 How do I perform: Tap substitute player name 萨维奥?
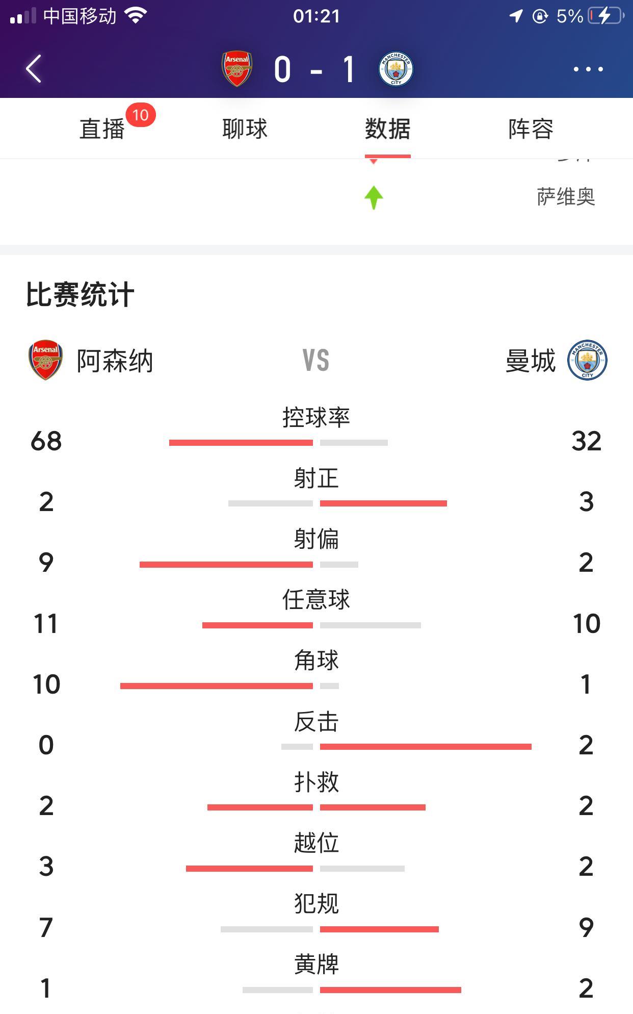566,197
